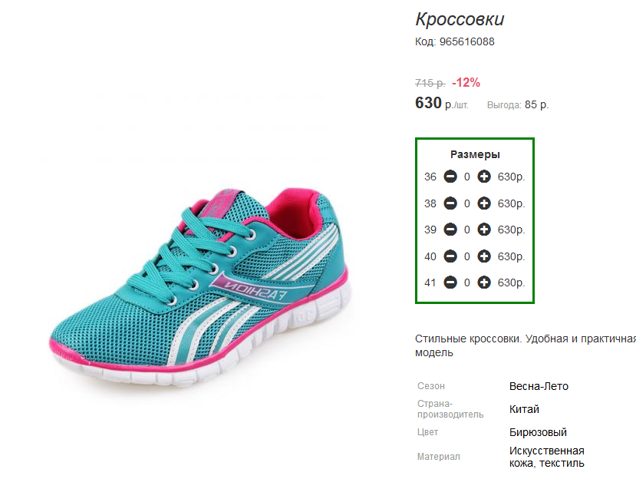Click minus icon for size 39
This screenshot has width=636, height=479.
pyautogui.click(x=450, y=230)
